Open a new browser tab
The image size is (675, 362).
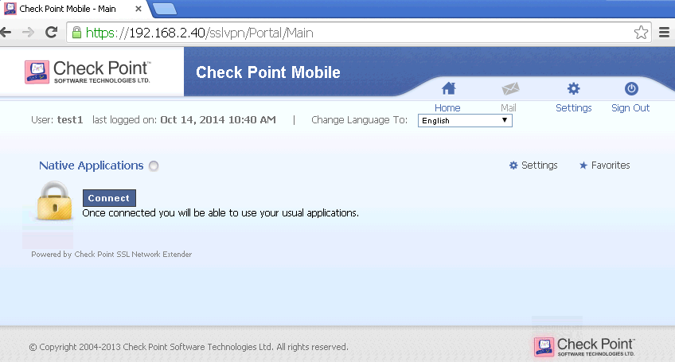point(165,9)
